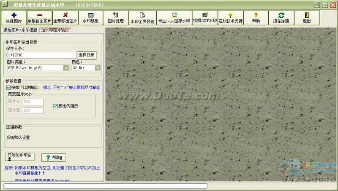Open the 图片处理 image processing tool
Image resolution: width=338 pixels, height=191 pixels.
[x=116, y=17]
